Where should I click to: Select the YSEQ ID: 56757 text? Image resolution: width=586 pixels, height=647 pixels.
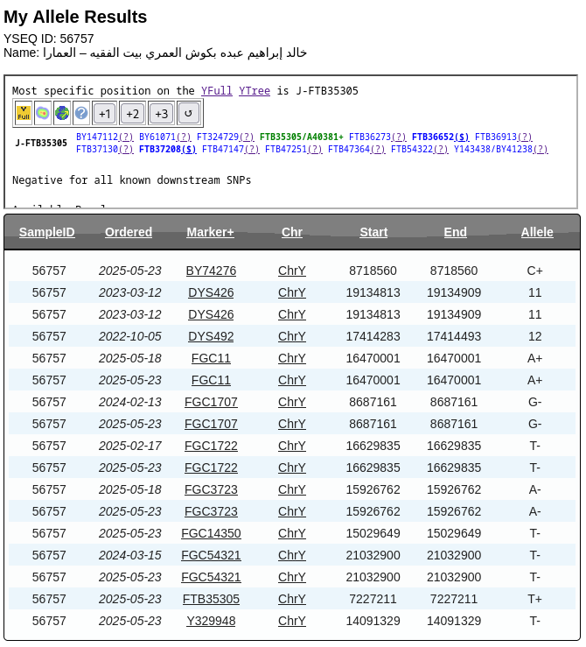coord(49,39)
